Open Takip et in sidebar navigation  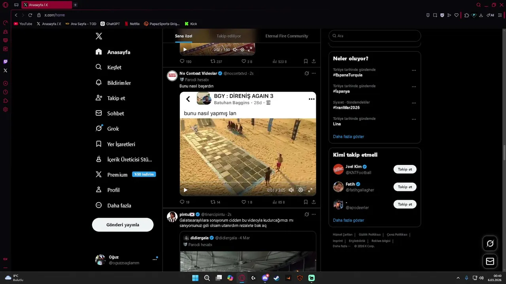(110, 98)
